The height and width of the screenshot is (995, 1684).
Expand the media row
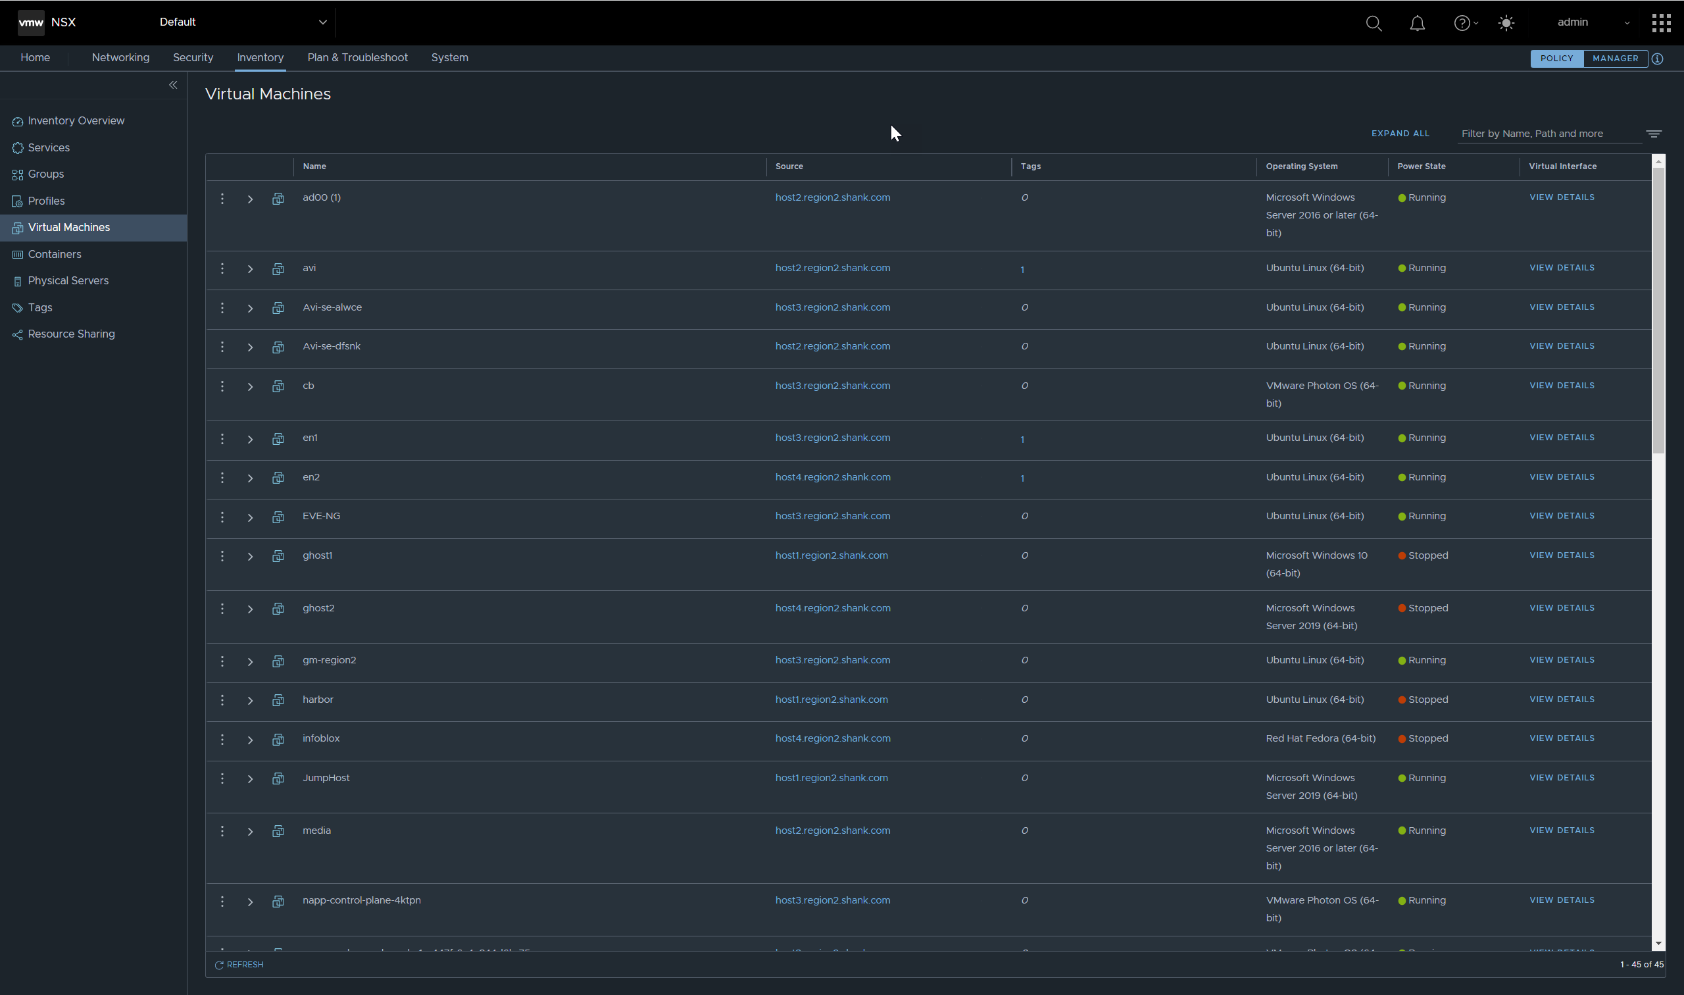[x=250, y=832]
